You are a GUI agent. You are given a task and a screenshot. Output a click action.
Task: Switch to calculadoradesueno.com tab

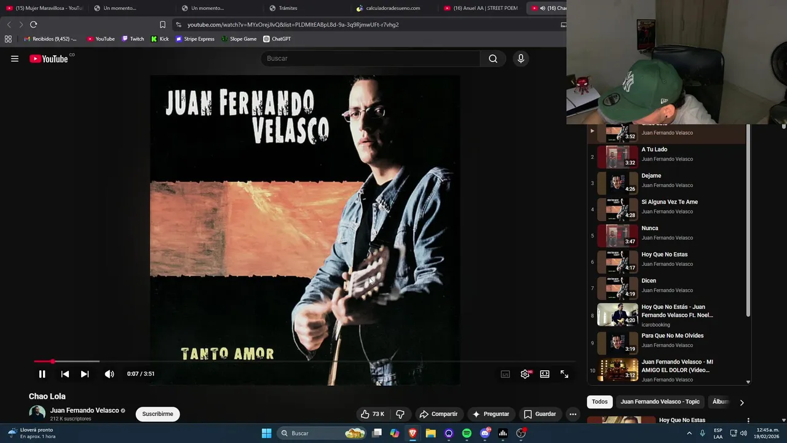tap(393, 8)
